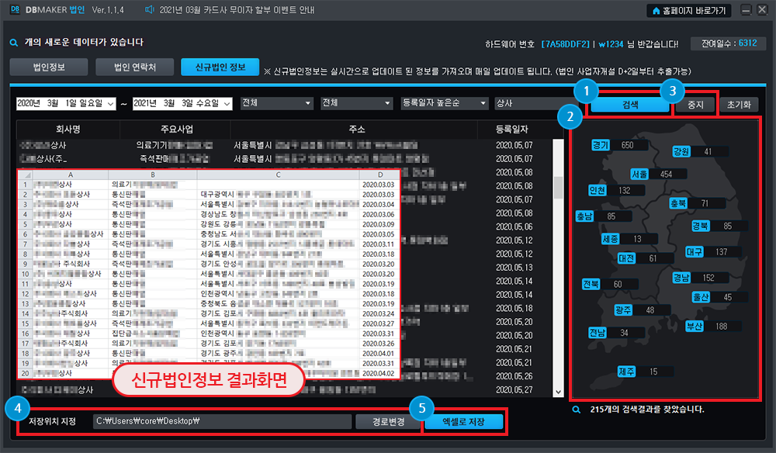Screen dimensions: 776x453
Task: Minimize the DBMAKER window
Action: [746, 10]
